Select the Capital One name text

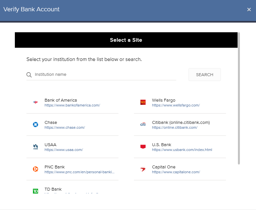pyautogui.click(x=164, y=167)
